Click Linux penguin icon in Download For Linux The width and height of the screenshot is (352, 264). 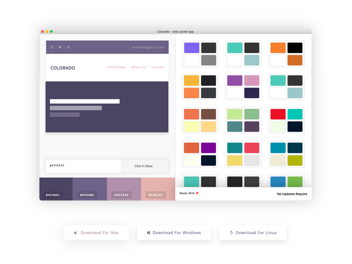[x=231, y=233]
